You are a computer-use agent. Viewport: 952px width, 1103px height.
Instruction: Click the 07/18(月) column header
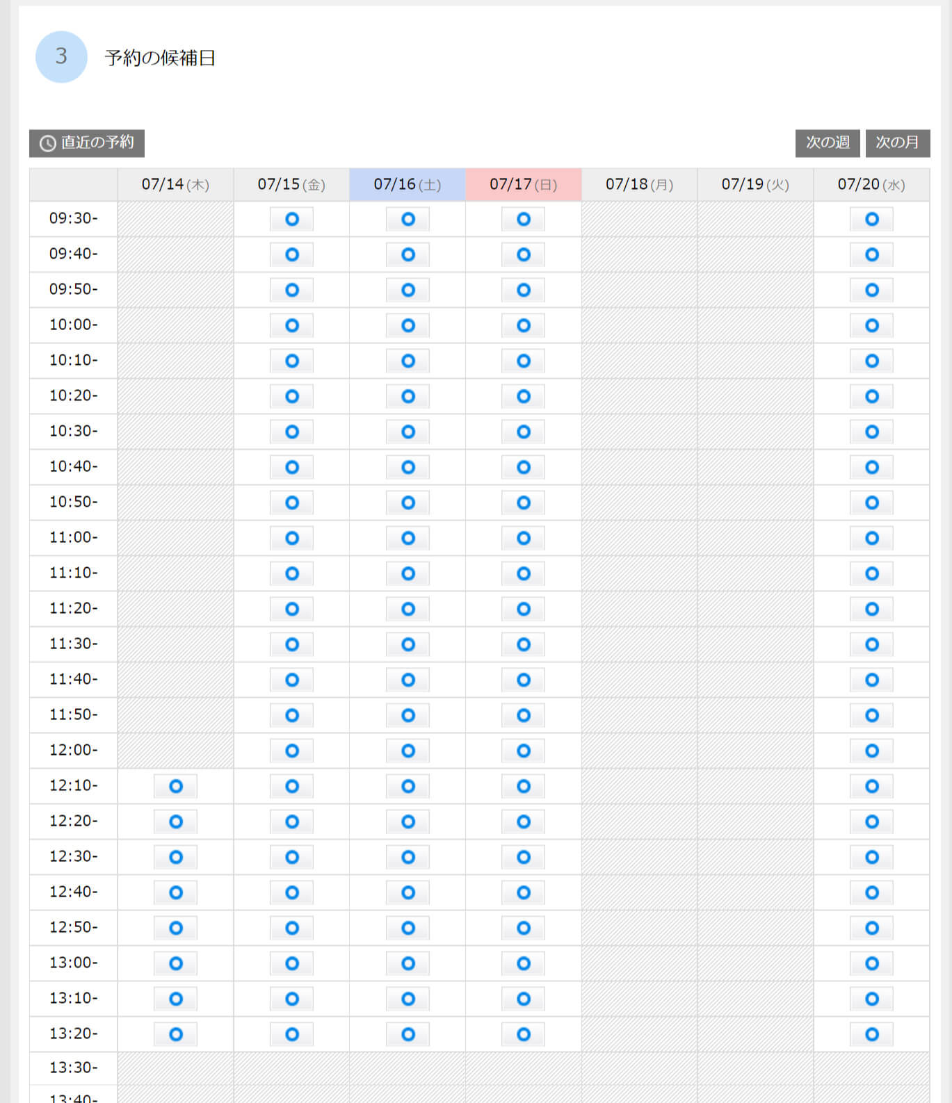pos(640,185)
